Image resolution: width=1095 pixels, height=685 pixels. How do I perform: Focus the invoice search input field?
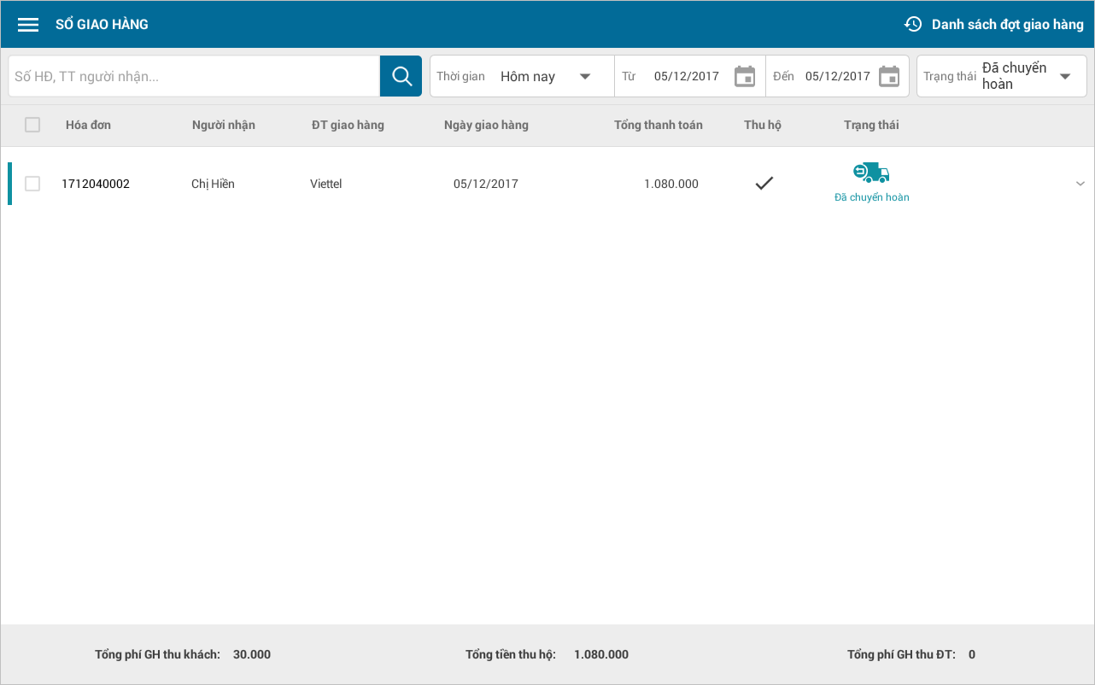194,76
